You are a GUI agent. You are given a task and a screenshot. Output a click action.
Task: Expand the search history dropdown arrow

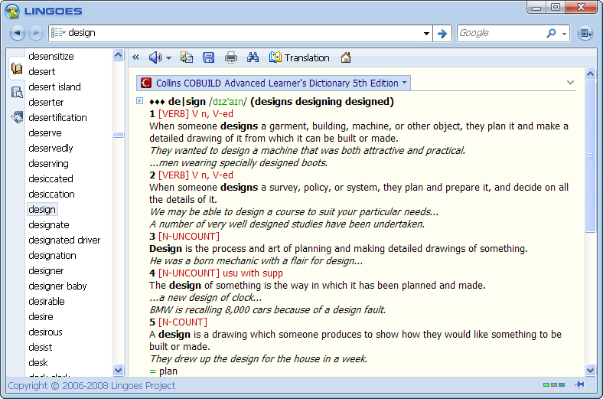tap(426, 34)
